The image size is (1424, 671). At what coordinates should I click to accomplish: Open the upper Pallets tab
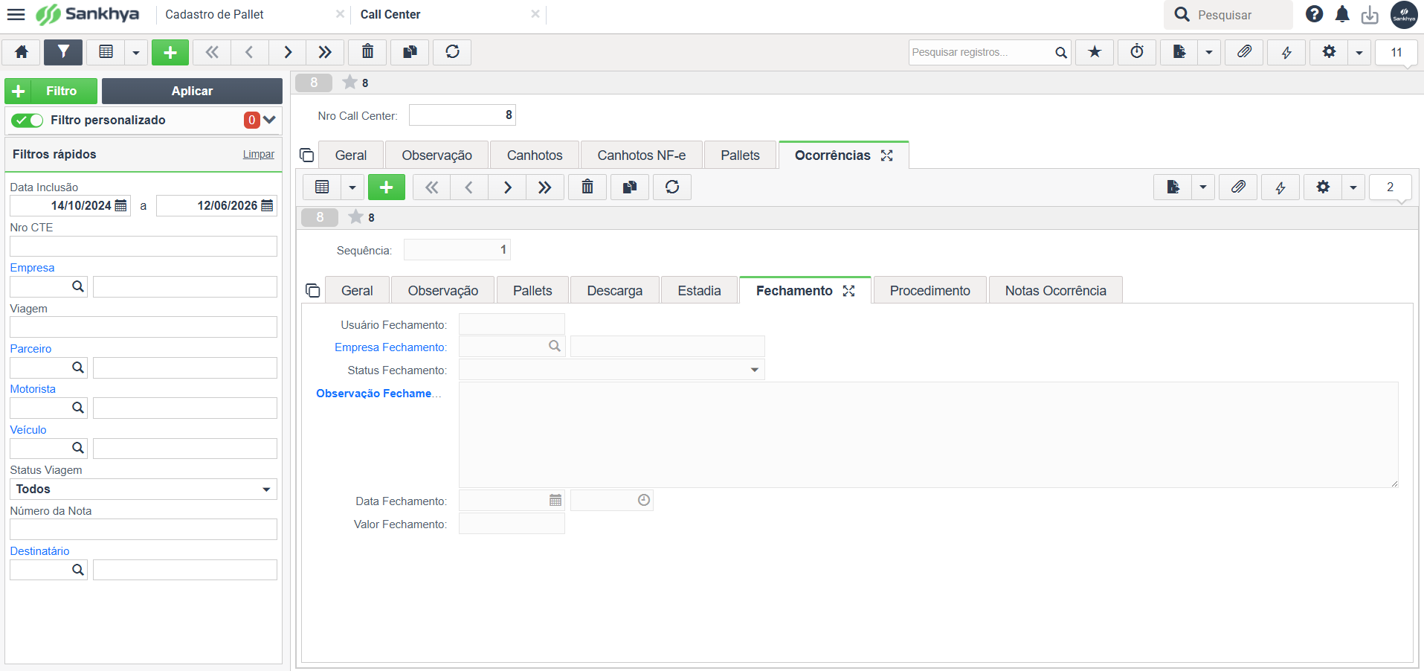tap(740, 155)
